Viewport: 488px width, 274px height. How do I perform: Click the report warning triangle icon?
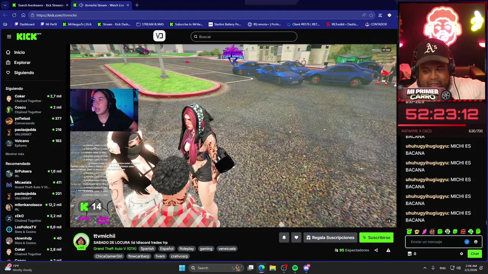(388, 250)
